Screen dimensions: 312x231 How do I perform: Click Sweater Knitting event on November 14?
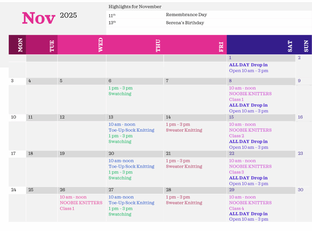pyautogui.click(x=184, y=130)
